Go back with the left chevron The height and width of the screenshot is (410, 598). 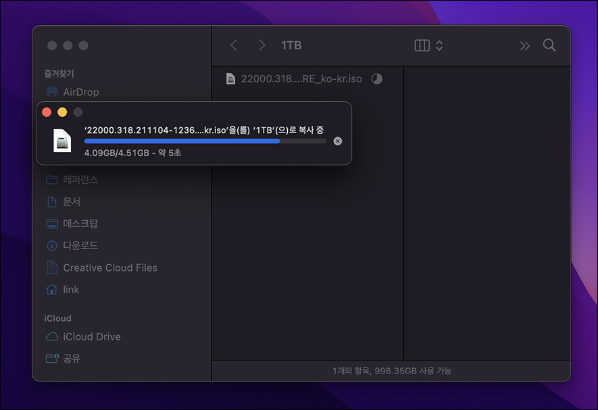234,45
